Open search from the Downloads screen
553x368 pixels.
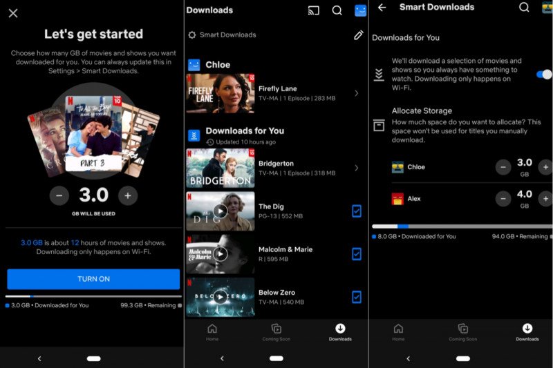[x=337, y=10]
